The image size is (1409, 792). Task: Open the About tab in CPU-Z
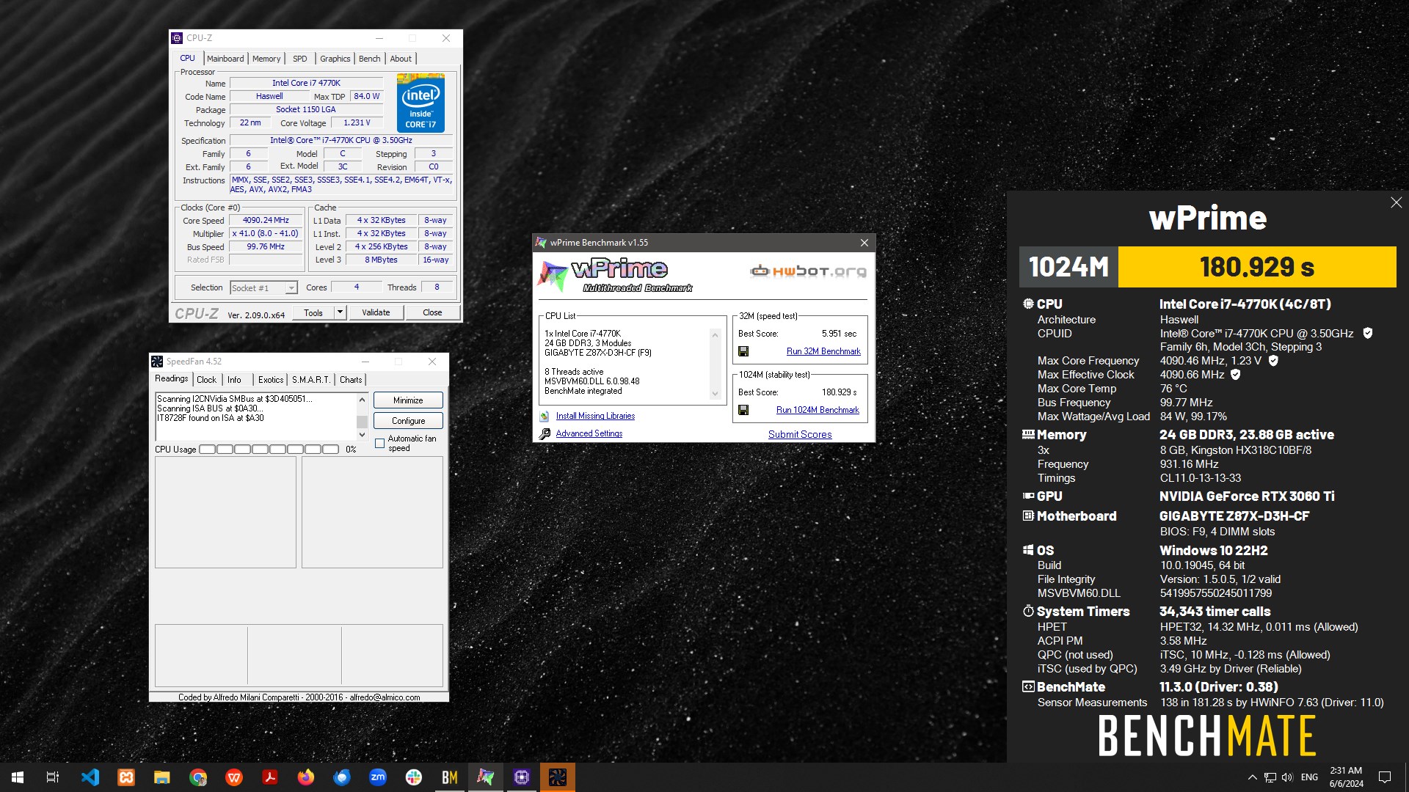[x=401, y=59]
